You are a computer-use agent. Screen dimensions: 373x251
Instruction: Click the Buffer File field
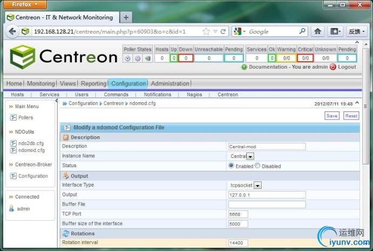point(267,204)
